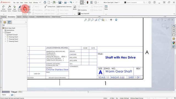Open File Properties icon
This screenshot has height=99, width=176.
[92, 2]
